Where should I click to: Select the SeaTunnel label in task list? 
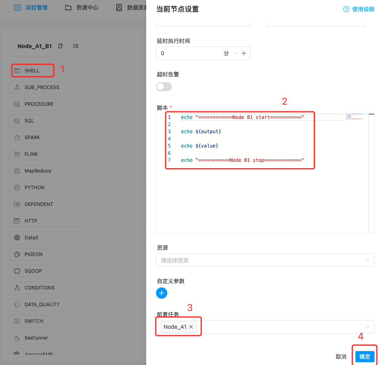click(36, 338)
